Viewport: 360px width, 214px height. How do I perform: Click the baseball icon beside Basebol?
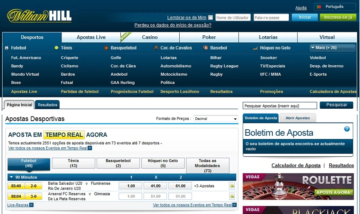point(205,48)
